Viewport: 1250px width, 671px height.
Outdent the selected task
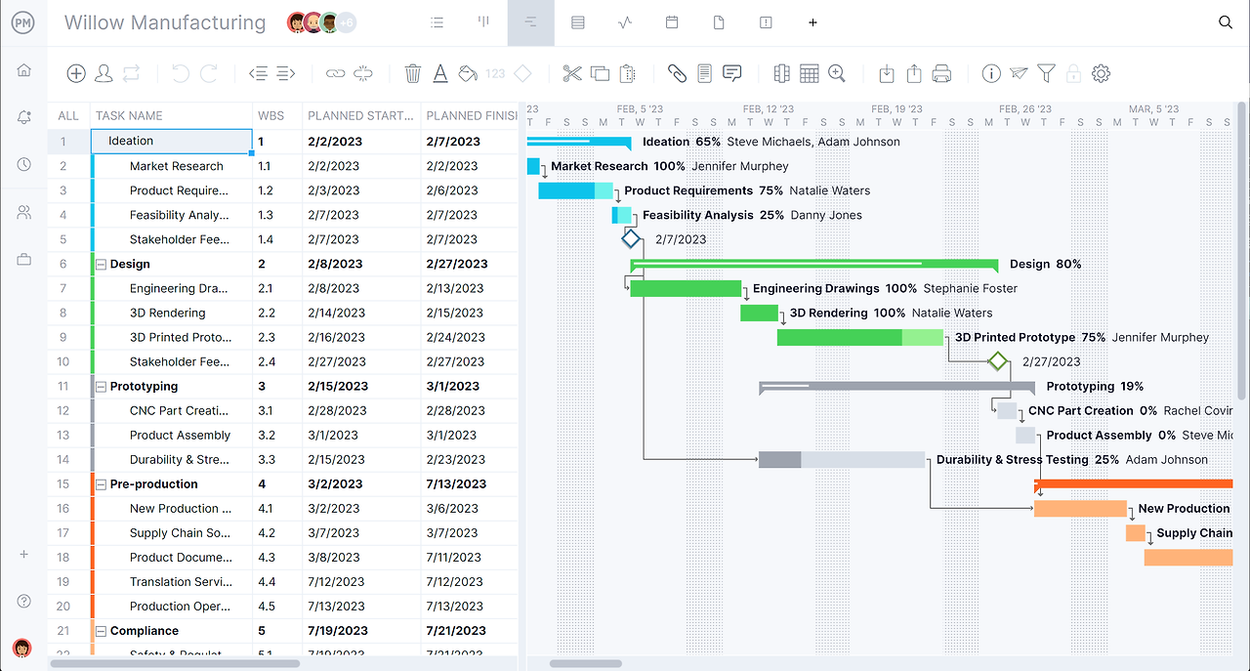(x=258, y=73)
